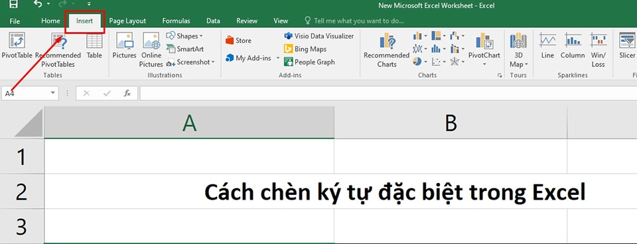Launch Visio Data Visualizer add-in
This screenshot has width=637, height=244.
click(319, 36)
